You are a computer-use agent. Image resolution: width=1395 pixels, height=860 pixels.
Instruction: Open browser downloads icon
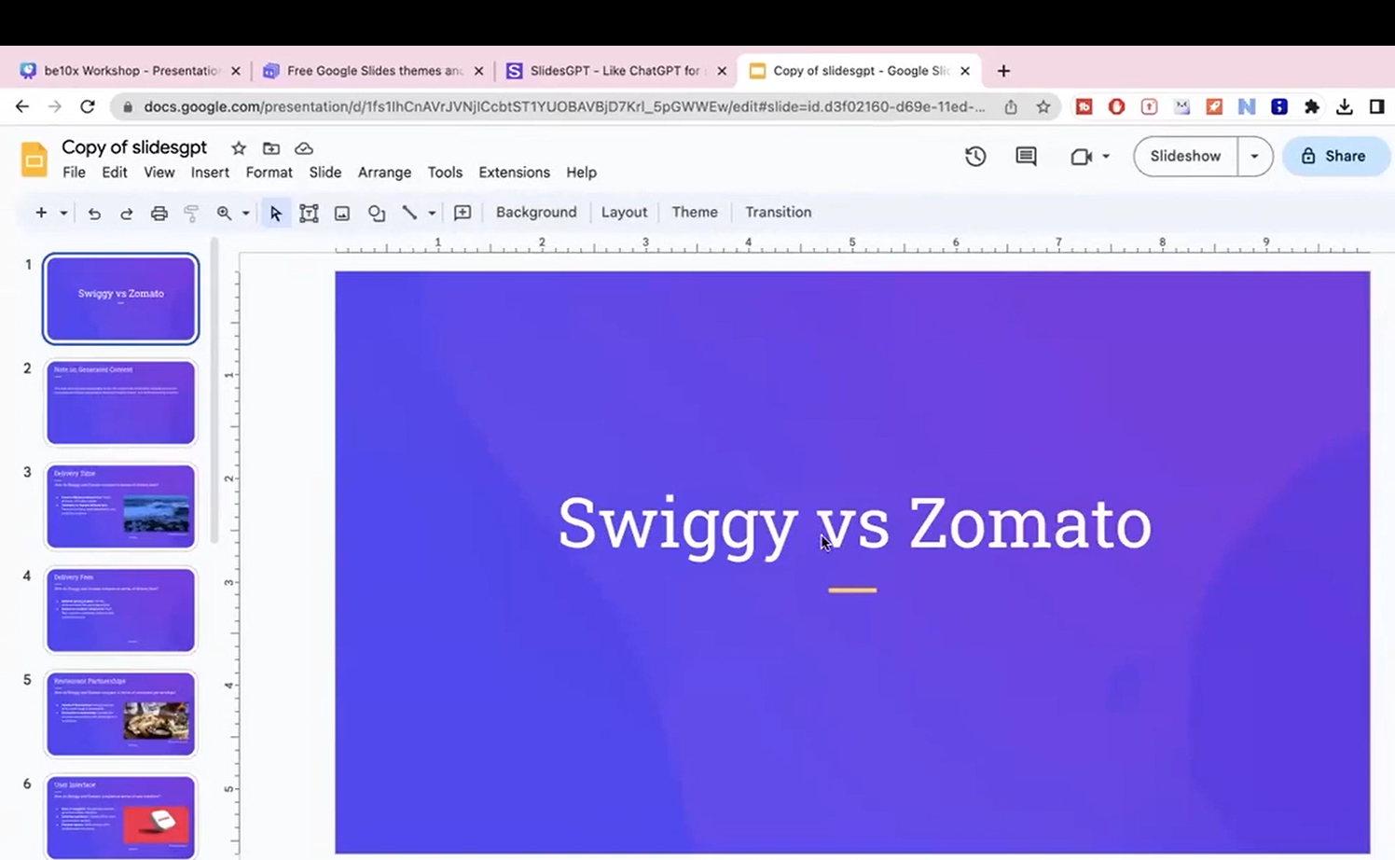tap(1345, 107)
